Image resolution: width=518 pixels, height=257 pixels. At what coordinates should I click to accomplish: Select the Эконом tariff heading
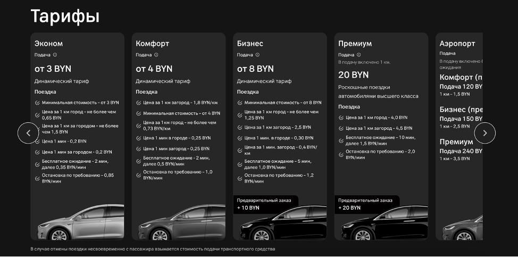[x=48, y=44]
